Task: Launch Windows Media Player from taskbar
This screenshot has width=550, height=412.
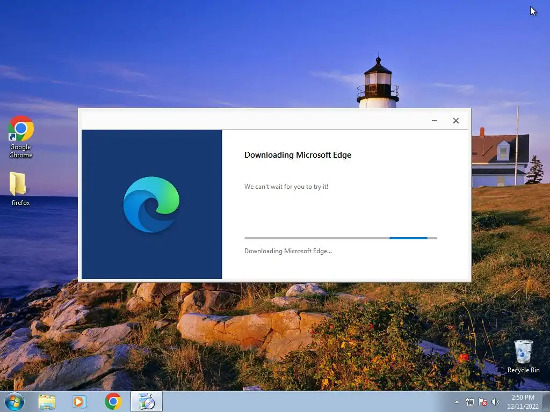Action: coord(79,402)
